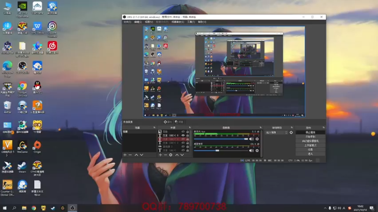Open transition properties with the gear icon
This screenshot has width=378, height=212.
291,132
